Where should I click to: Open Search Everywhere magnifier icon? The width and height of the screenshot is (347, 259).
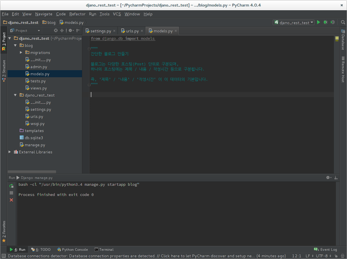click(x=343, y=22)
